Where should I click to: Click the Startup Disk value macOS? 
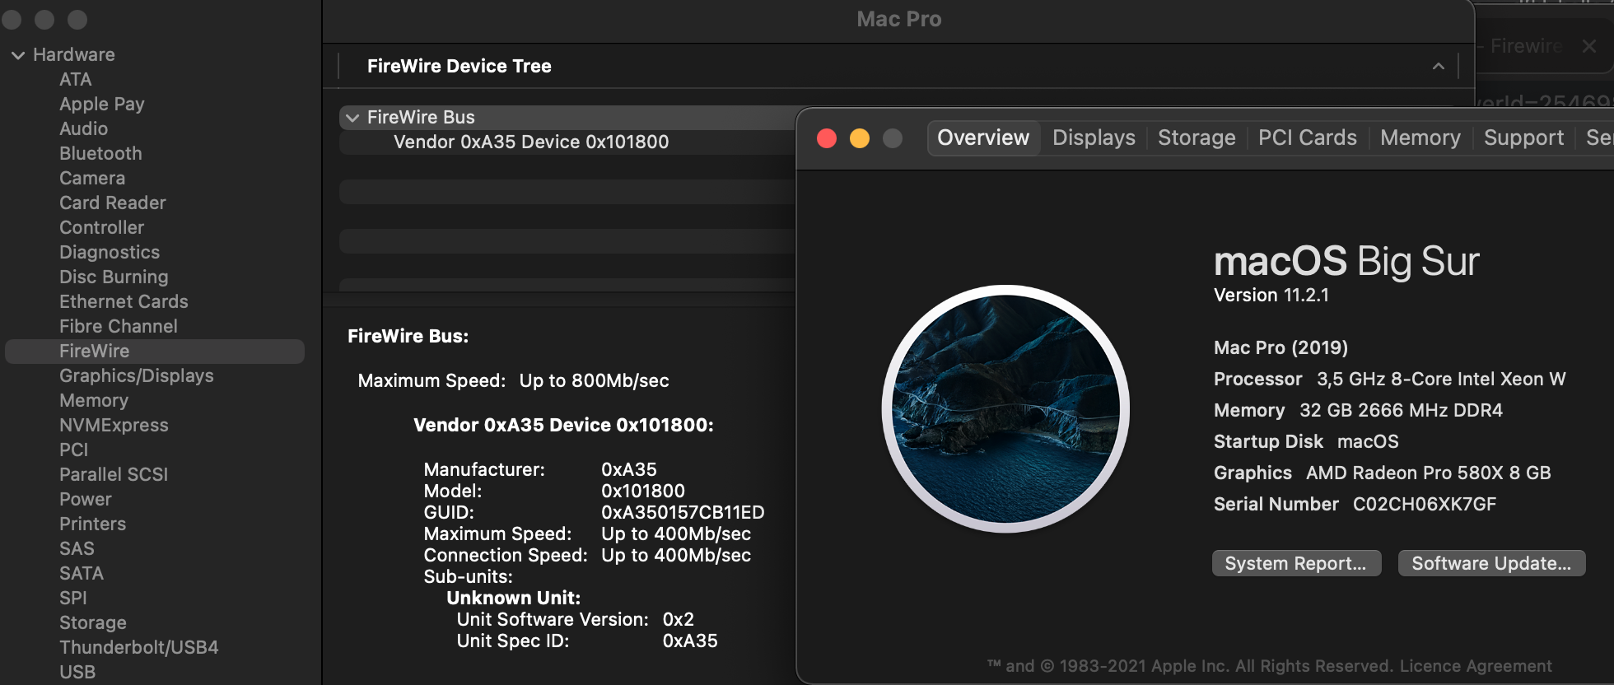click(1368, 442)
